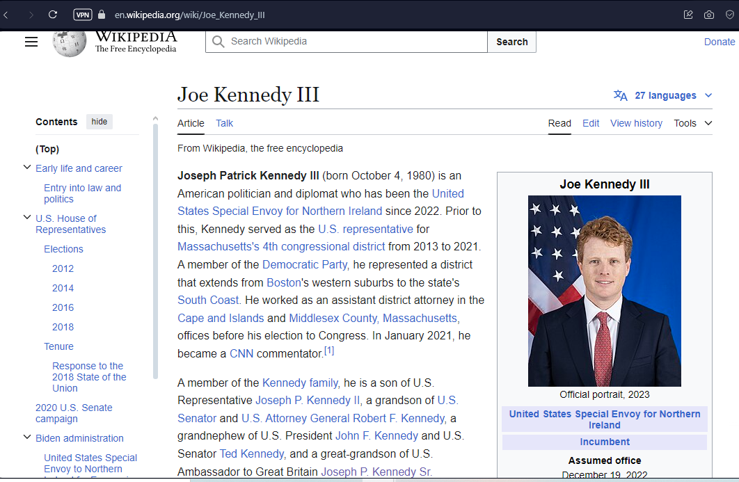Go to Entry into law and politics

coord(83,193)
